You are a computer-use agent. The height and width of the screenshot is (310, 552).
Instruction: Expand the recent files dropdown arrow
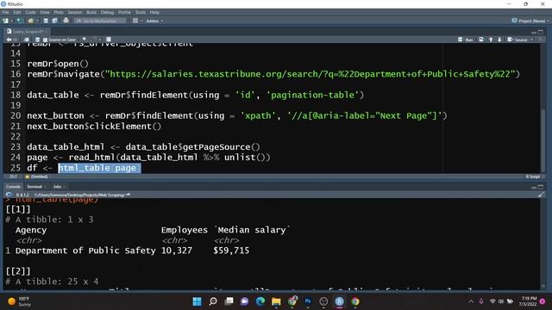pyautogui.click(x=37, y=21)
